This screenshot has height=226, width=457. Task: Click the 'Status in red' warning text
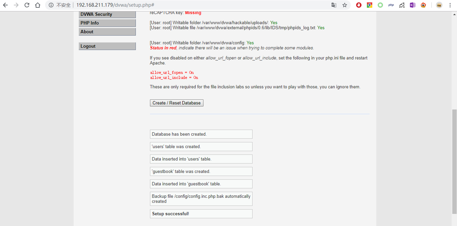click(x=163, y=48)
